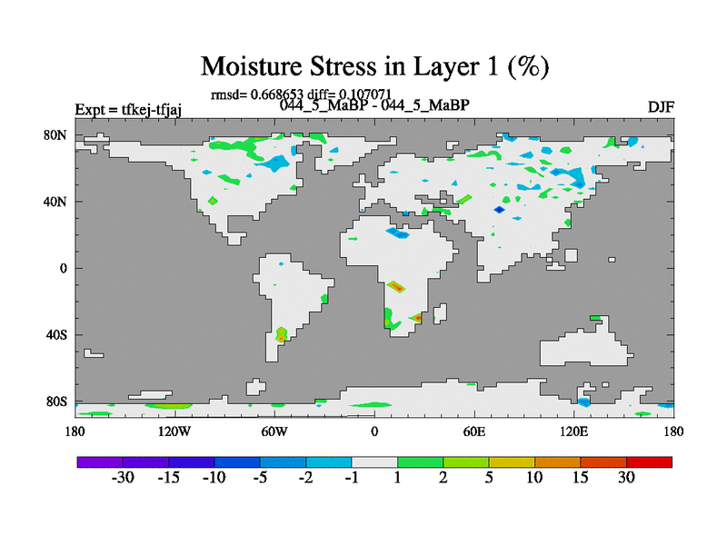The image size is (727, 545).
Task: Click the '30' colorbar tick label
Action: click(626, 478)
